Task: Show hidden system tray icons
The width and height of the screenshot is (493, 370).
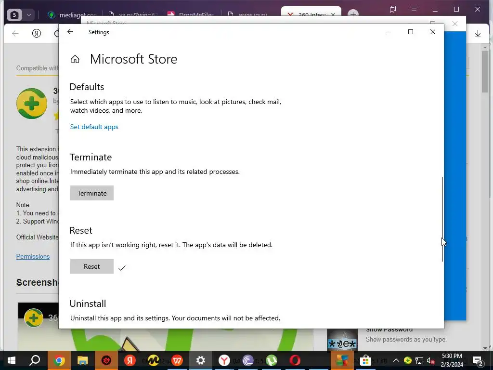Action: [x=396, y=360]
